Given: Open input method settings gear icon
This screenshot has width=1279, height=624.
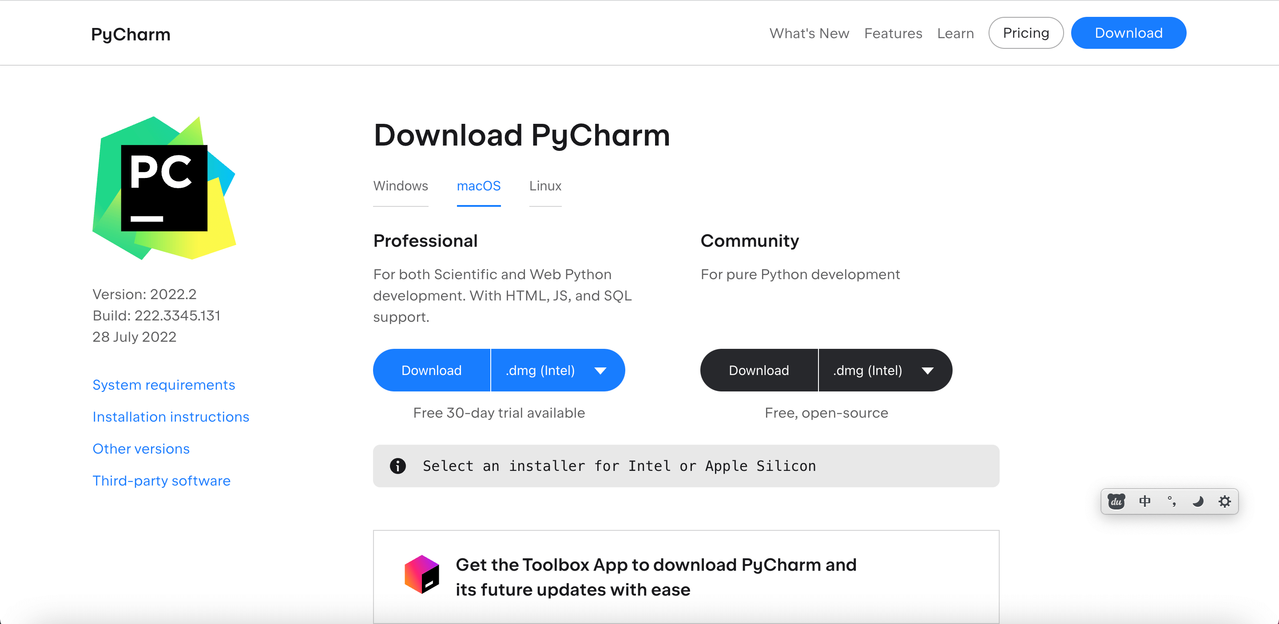Looking at the screenshot, I should 1224,501.
